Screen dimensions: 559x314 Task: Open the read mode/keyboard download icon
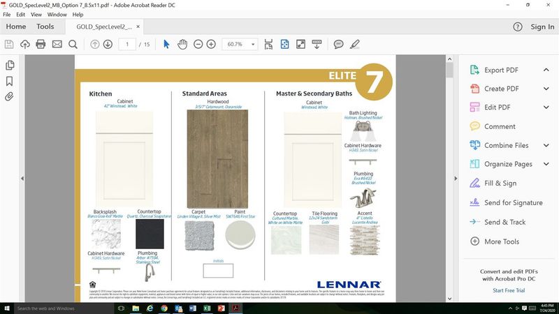point(317,44)
